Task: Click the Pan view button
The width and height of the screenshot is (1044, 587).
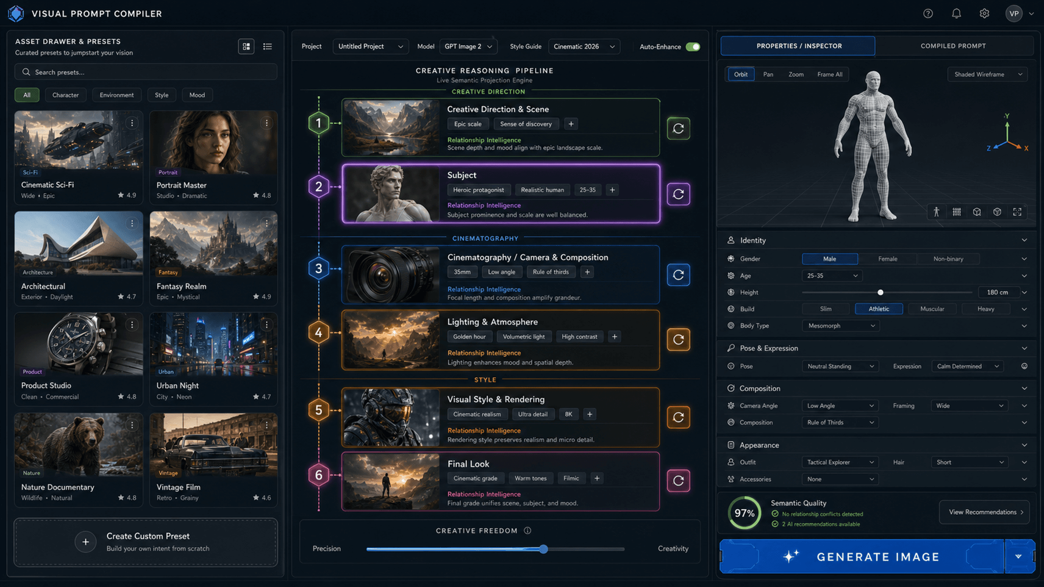Action: 768,74
